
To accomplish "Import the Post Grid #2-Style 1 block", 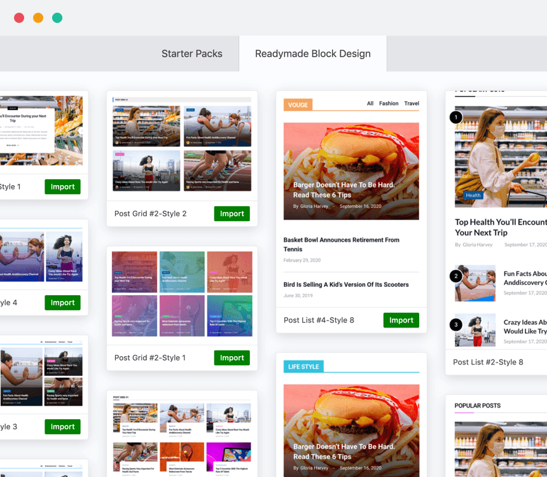I will 232,358.
